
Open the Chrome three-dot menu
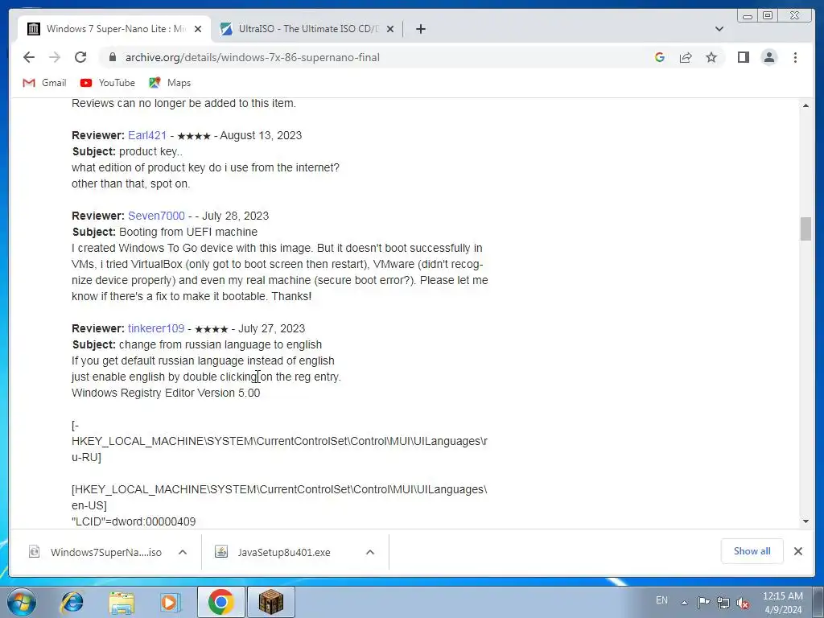795,57
